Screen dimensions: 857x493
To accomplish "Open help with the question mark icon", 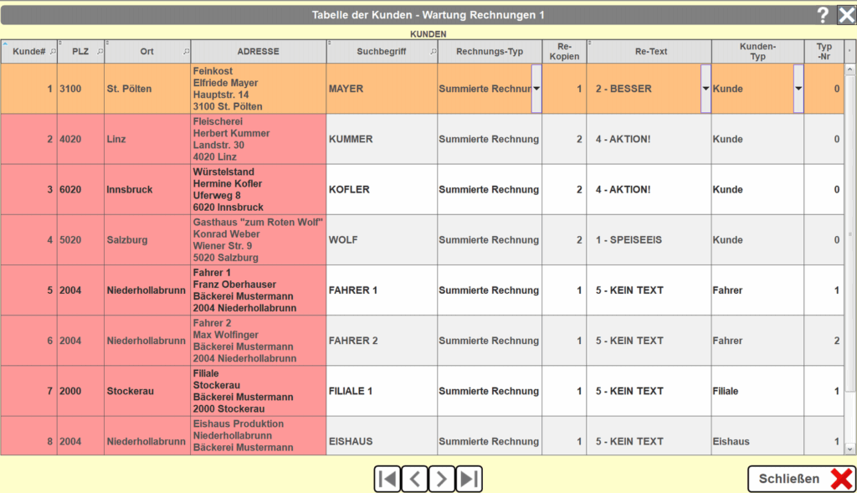I will click(823, 15).
